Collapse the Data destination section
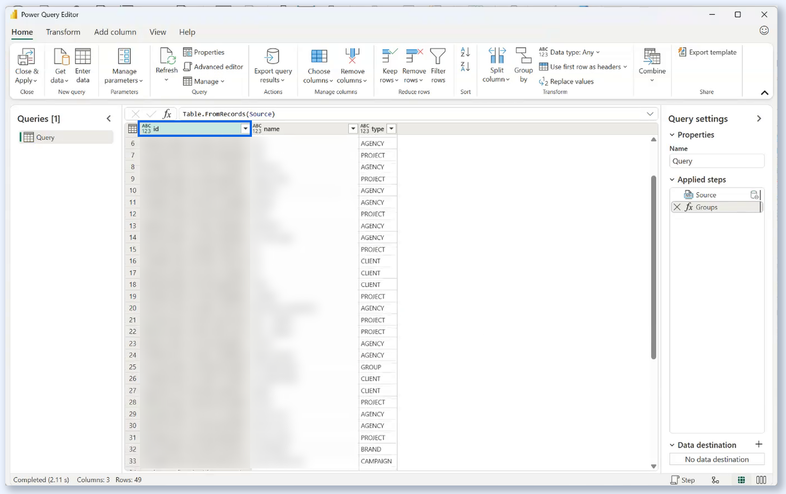This screenshot has width=786, height=494. (672, 445)
